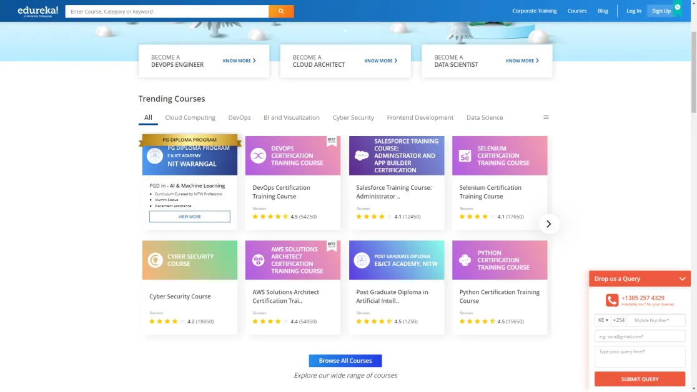Open Python Certification Training Course title

point(499,296)
